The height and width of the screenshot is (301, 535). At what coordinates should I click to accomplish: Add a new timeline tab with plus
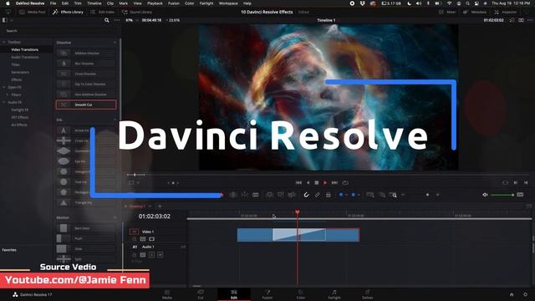tap(160, 207)
